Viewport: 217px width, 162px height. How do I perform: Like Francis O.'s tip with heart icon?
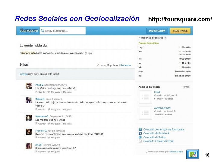[49, 137]
